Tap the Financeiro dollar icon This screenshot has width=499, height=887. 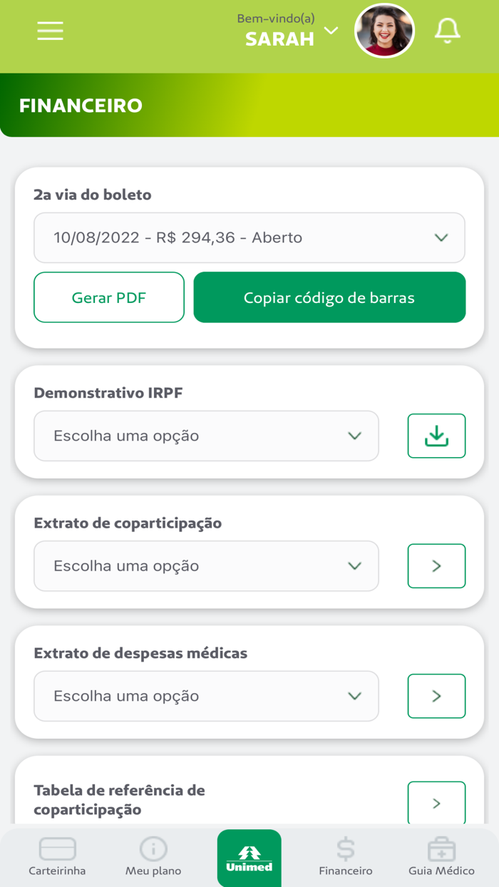click(x=345, y=848)
